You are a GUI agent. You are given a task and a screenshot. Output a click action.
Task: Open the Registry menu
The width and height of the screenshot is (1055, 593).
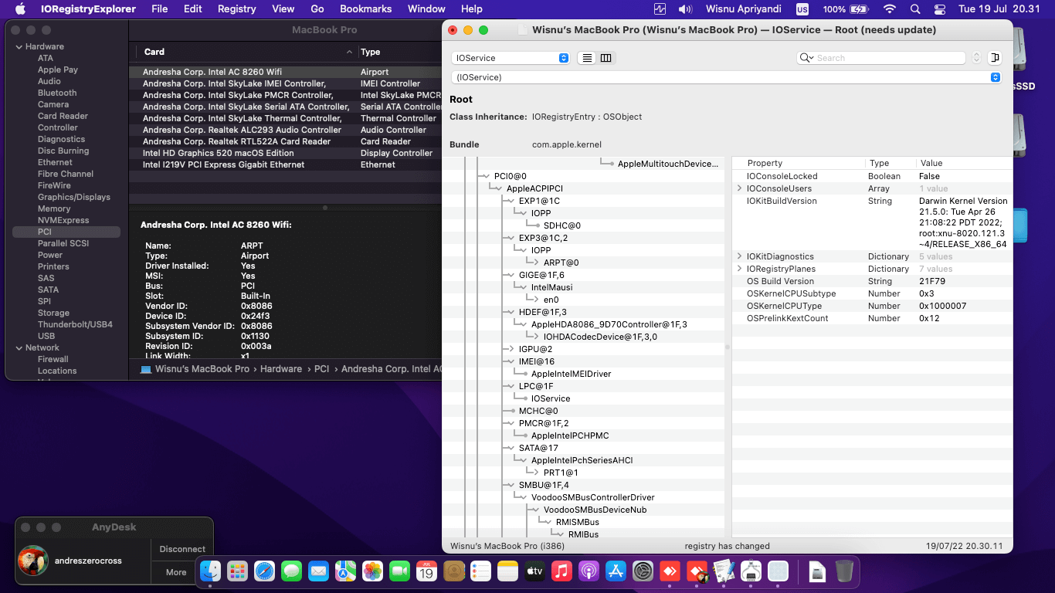pos(236,9)
